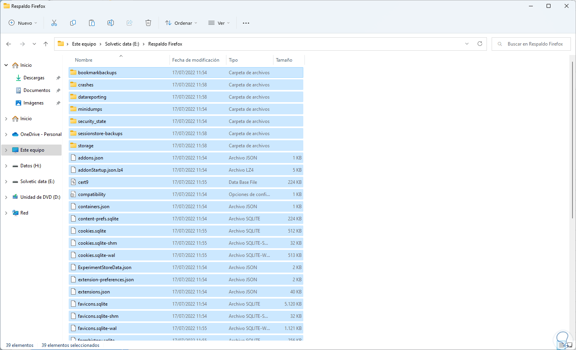576x350 pixels.
Task: Navigate to Solvetic data (E:) in the breadcrumb
Action: tap(122, 44)
